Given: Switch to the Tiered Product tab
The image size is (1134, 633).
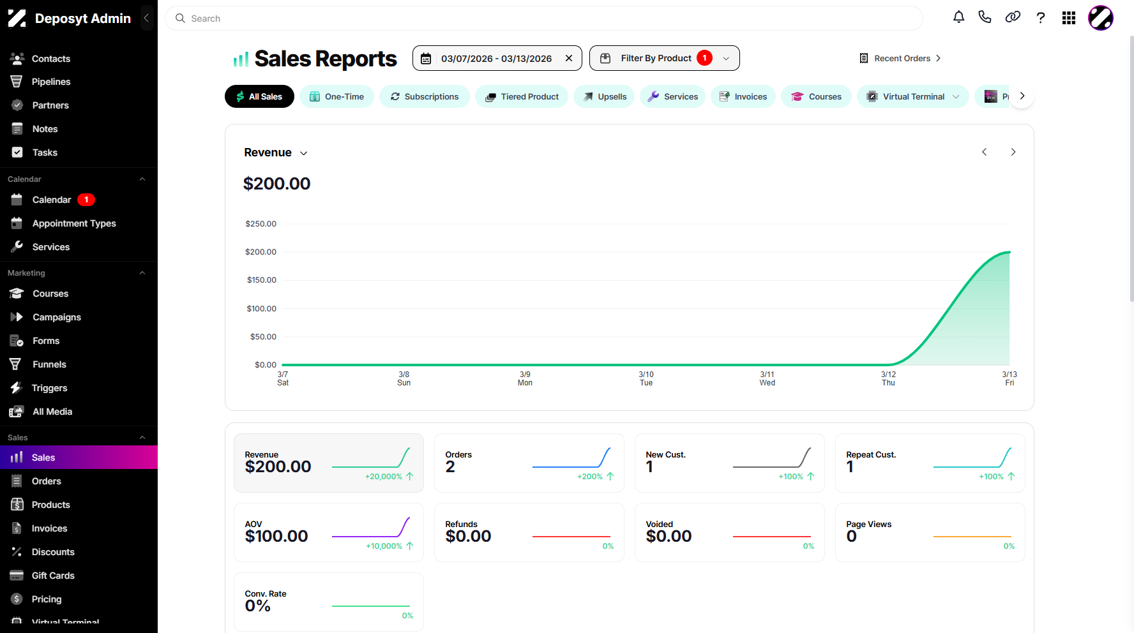Looking at the screenshot, I should (x=522, y=96).
